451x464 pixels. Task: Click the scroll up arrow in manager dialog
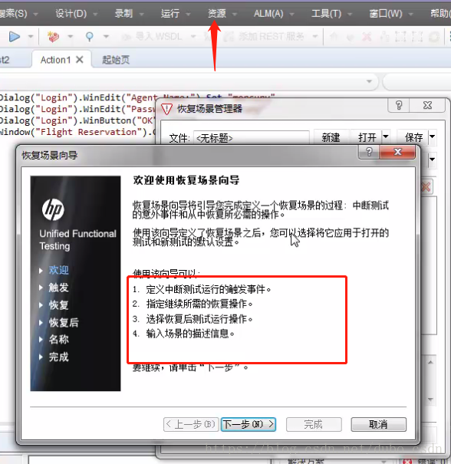pyautogui.click(x=430, y=363)
